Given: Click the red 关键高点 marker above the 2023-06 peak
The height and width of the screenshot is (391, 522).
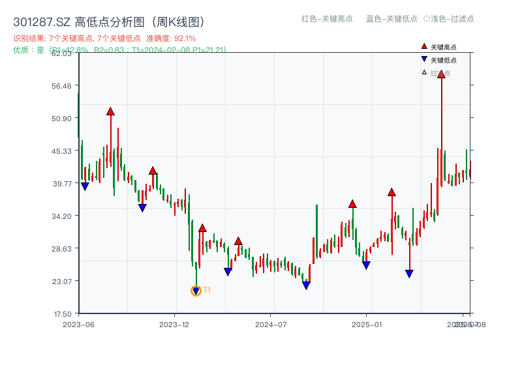Looking at the screenshot, I should tap(110, 111).
